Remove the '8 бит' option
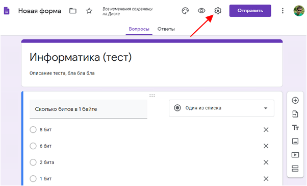The width and height of the screenshot is (307, 186). click(266, 130)
